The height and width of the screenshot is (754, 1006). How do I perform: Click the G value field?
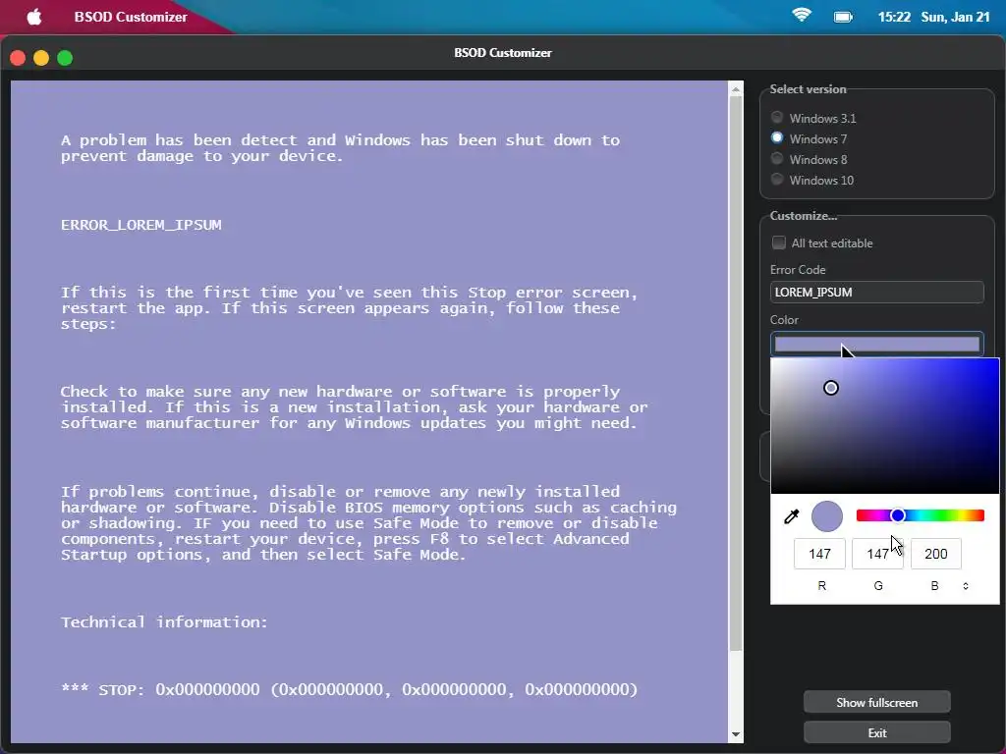pos(877,554)
